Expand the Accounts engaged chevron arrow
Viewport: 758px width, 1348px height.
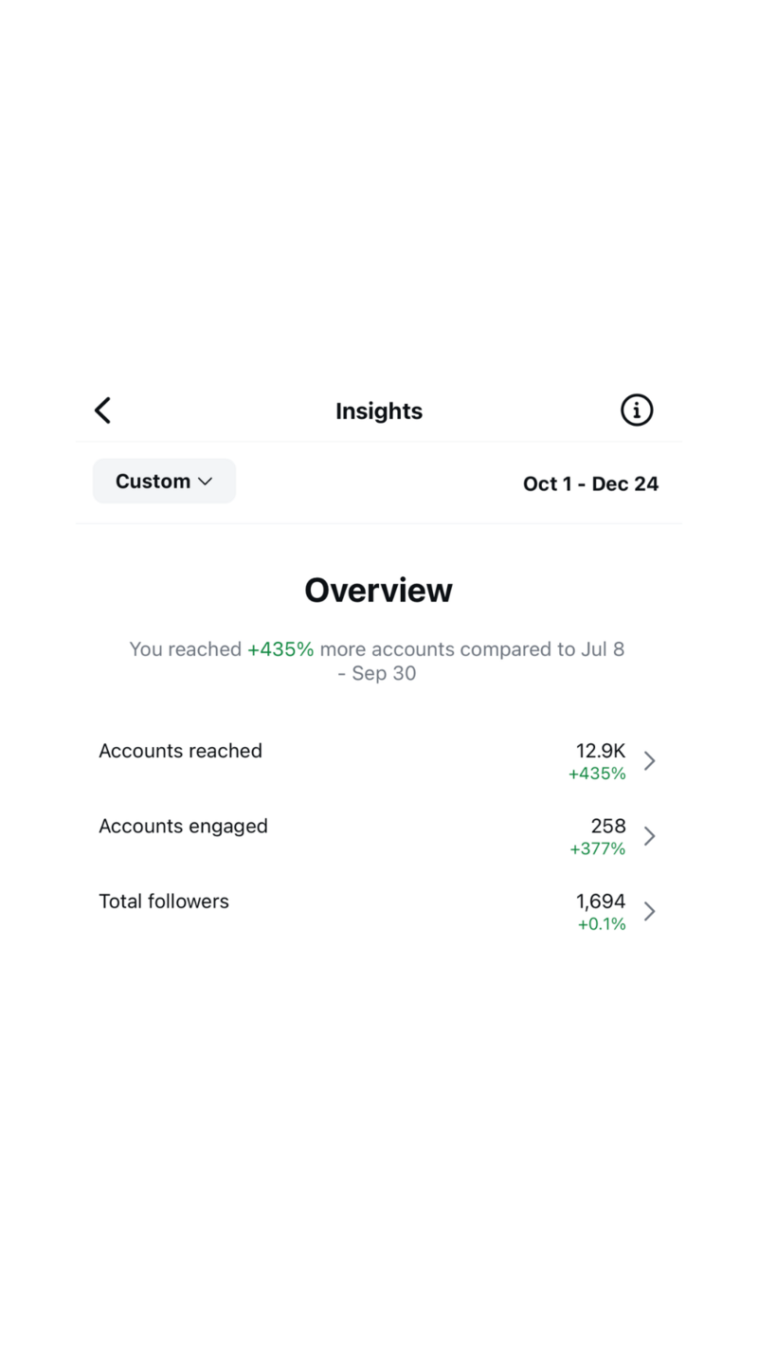click(x=650, y=836)
